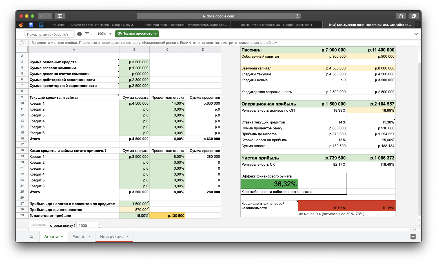The image size is (437, 263).
Task: Click 'Прибыль до вычета налогов' value 870 000
Action: (x=134, y=210)
